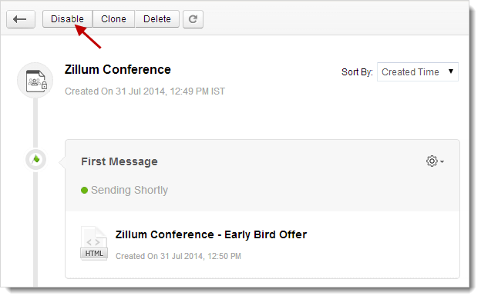
Task: Open the Created Time sort dropdown
Action: [x=418, y=72]
